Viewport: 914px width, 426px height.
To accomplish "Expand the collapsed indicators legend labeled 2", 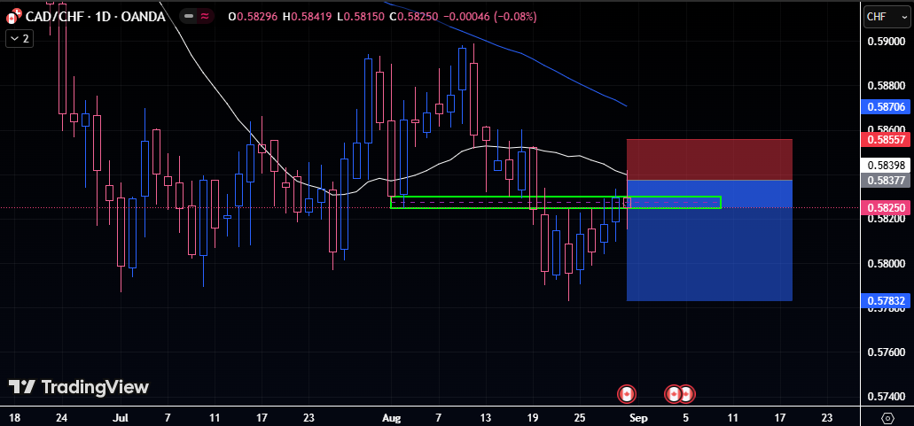I will (x=20, y=38).
